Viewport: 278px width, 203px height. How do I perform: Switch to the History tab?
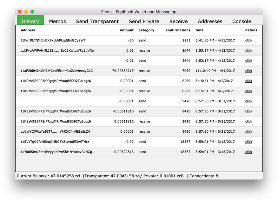coord(30,20)
